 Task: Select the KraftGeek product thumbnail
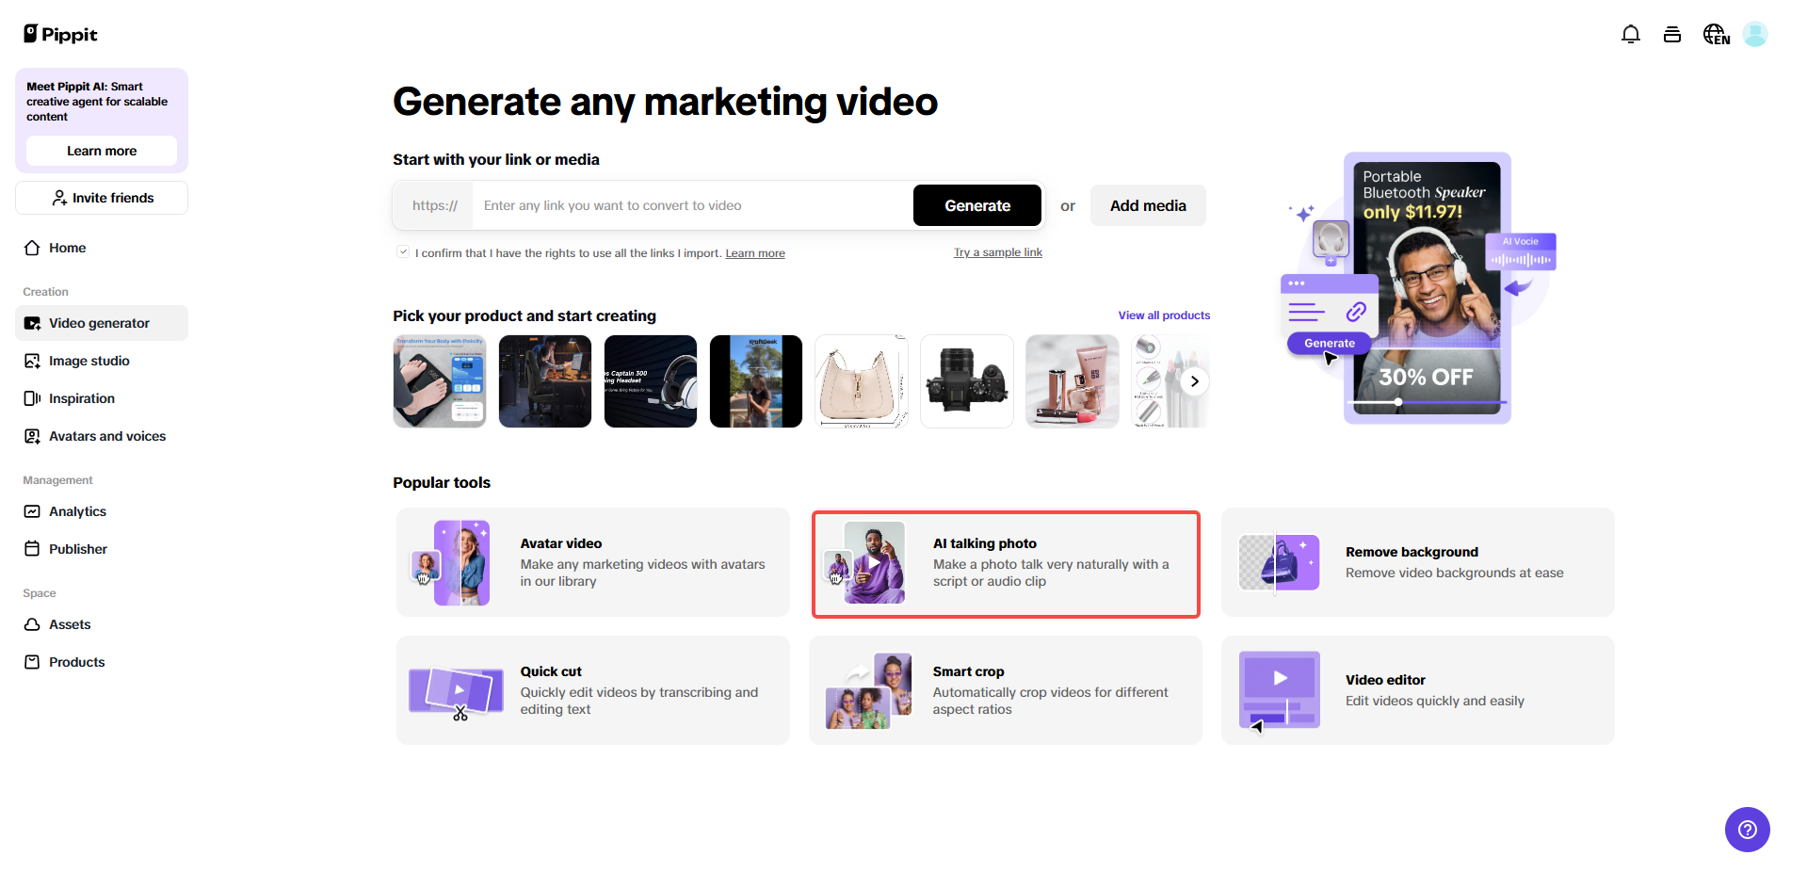pyautogui.click(x=756, y=381)
